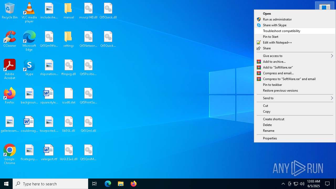
Task: Select the tourposted image file
Action: 49,124
